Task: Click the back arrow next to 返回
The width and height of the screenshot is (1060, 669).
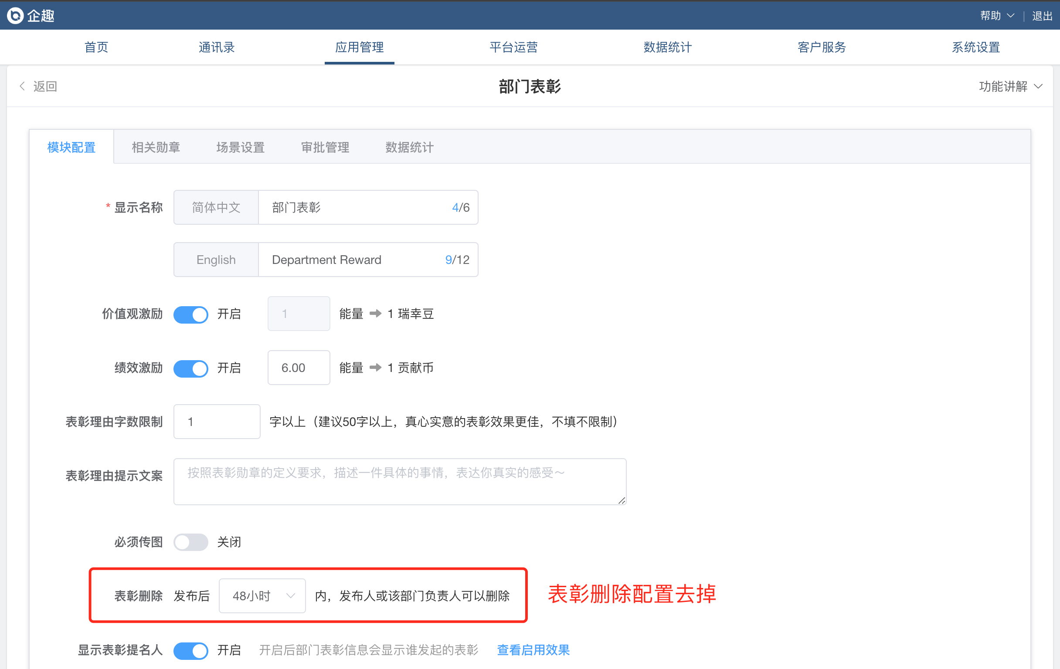Action: coord(22,86)
